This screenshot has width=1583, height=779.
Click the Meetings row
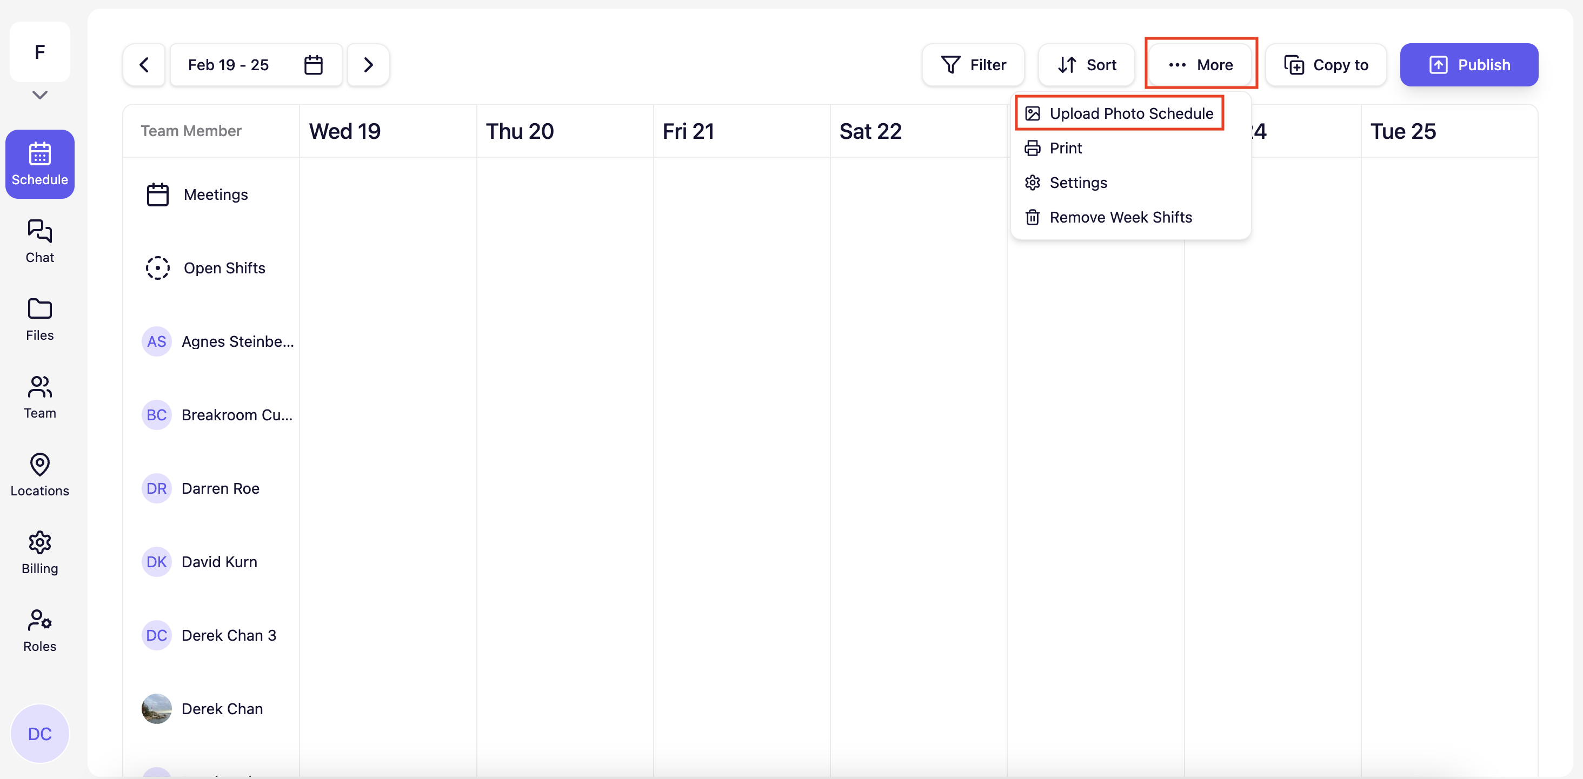211,194
